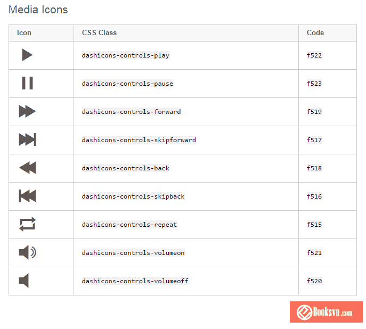This screenshot has width=366, height=329.
Task: Click the skip forward icon
Action: [27, 139]
